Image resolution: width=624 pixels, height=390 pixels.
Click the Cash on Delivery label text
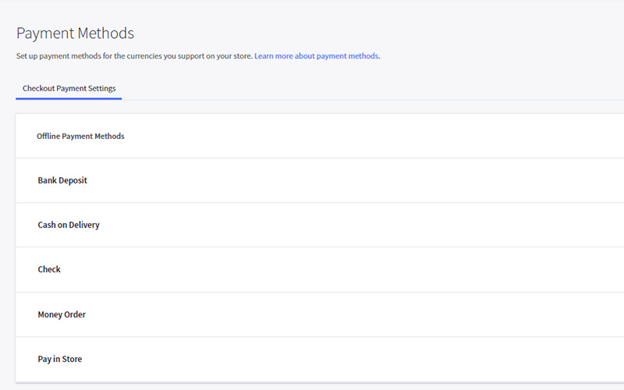coord(69,225)
